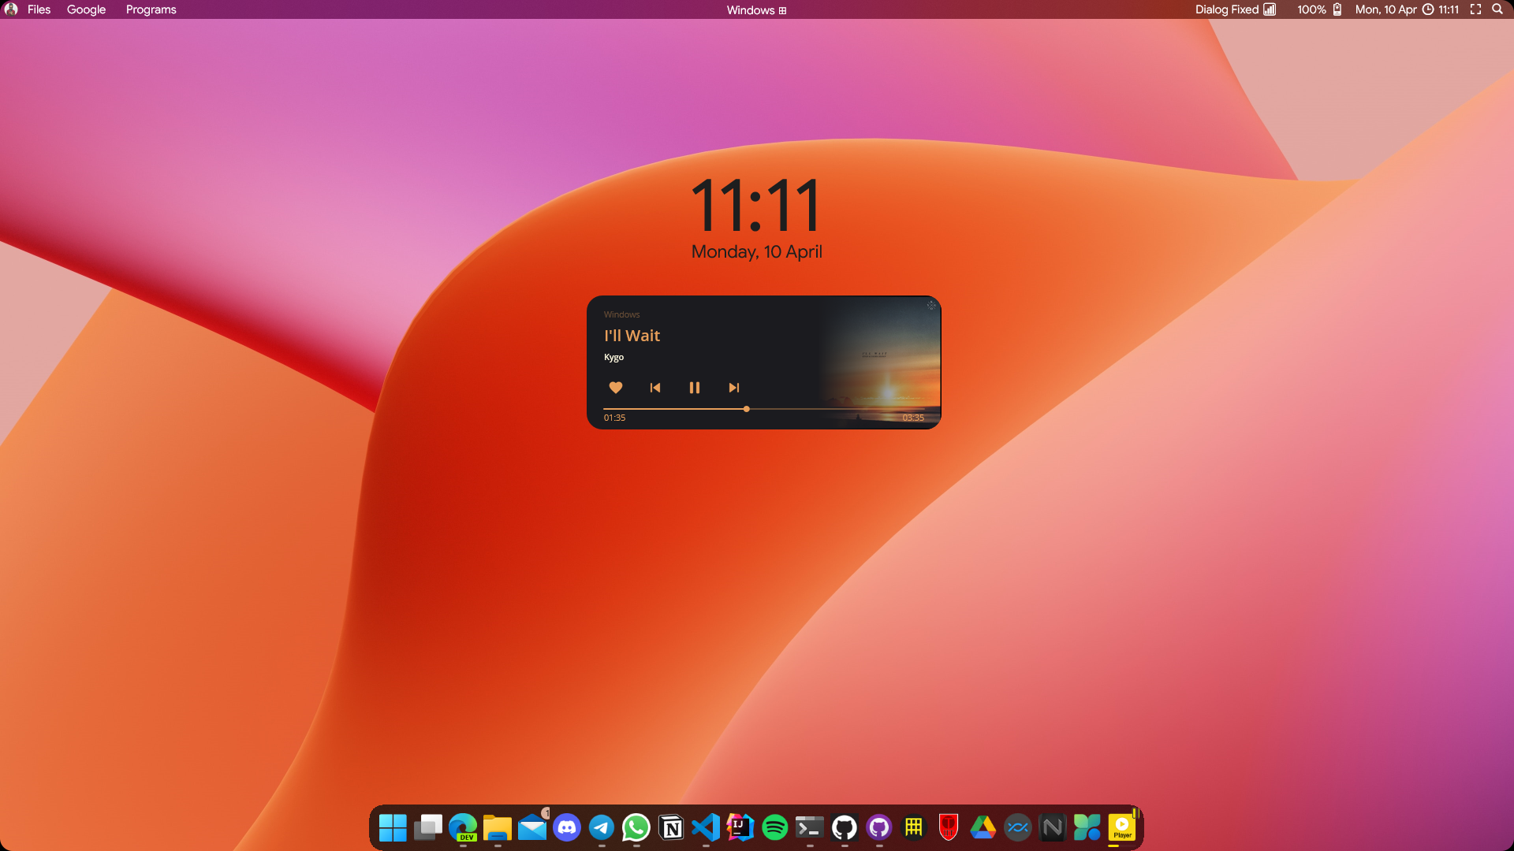Launch WhatsApp from the dock
1514x851 pixels.
click(636, 827)
